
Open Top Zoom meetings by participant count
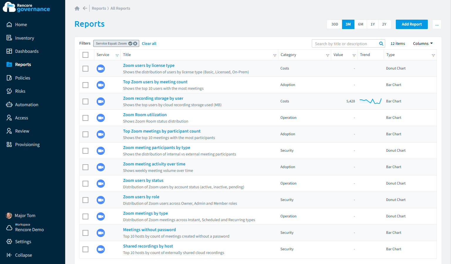click(162, 131)
